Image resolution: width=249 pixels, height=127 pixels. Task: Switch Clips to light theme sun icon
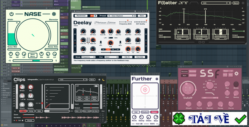99,80
